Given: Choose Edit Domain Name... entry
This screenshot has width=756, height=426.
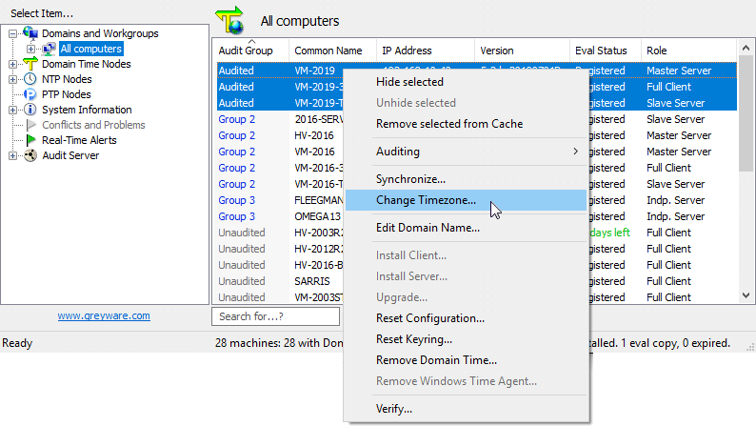Looking at the screenshot, I should (x=466, y=228).
